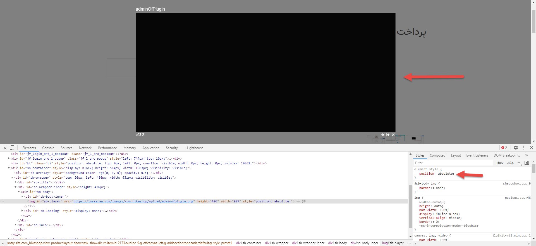Select the Memory tab
This screenshot has height=246, width=536.
(130, 148)
